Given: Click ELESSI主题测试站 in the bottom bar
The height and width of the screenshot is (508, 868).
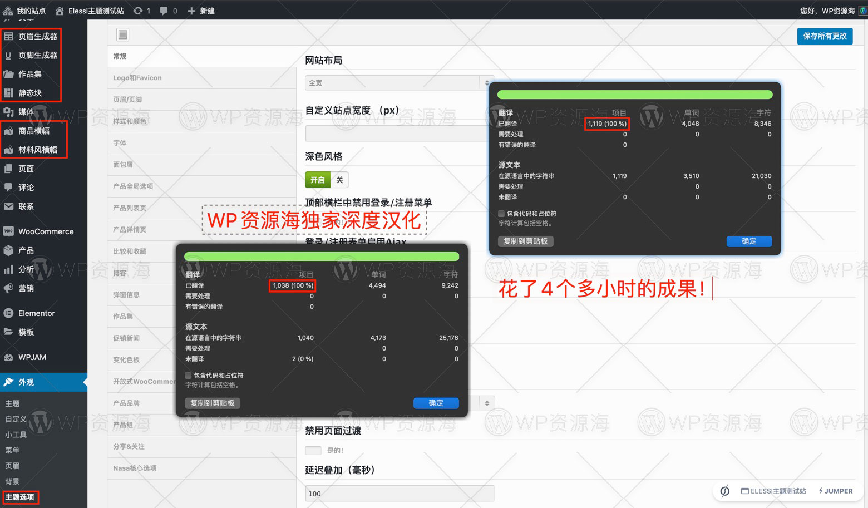Looking at the screenshot, I should coord(773,491).
